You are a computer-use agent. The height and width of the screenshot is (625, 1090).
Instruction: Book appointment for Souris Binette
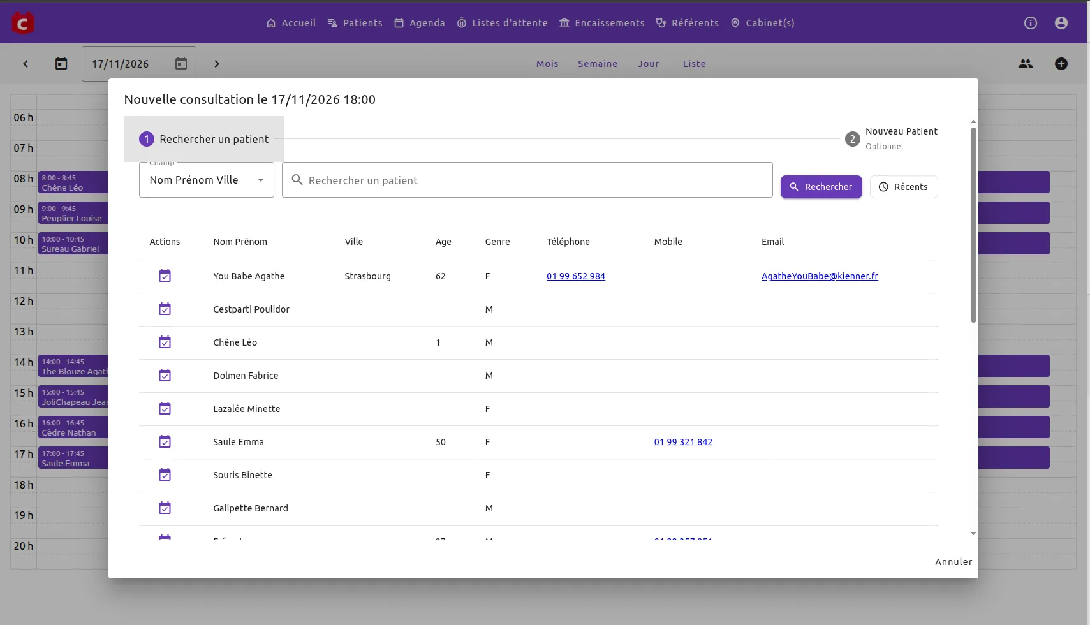[165, 475]
